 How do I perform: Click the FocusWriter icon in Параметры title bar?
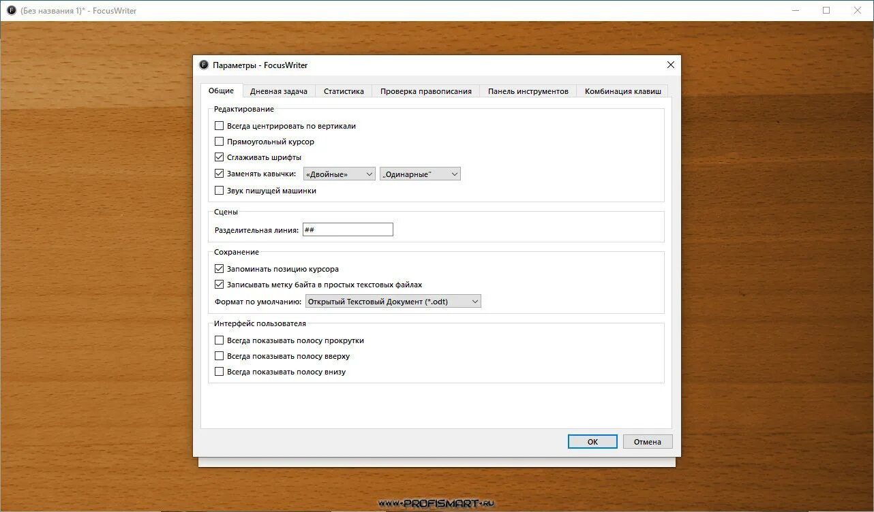pyautogui.click(x=203, y=65)
